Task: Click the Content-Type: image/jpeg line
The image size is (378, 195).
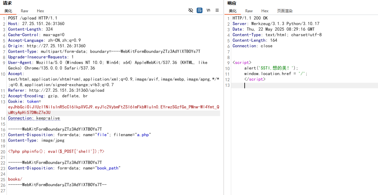Action: point(36,140)
